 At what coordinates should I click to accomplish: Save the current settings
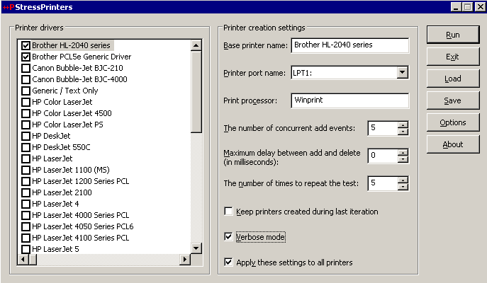453,100
